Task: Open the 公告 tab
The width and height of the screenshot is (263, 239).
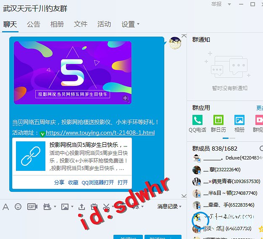Action: (34, 24)
